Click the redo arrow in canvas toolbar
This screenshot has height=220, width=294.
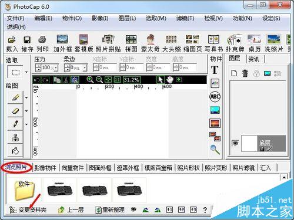(46, 80)
